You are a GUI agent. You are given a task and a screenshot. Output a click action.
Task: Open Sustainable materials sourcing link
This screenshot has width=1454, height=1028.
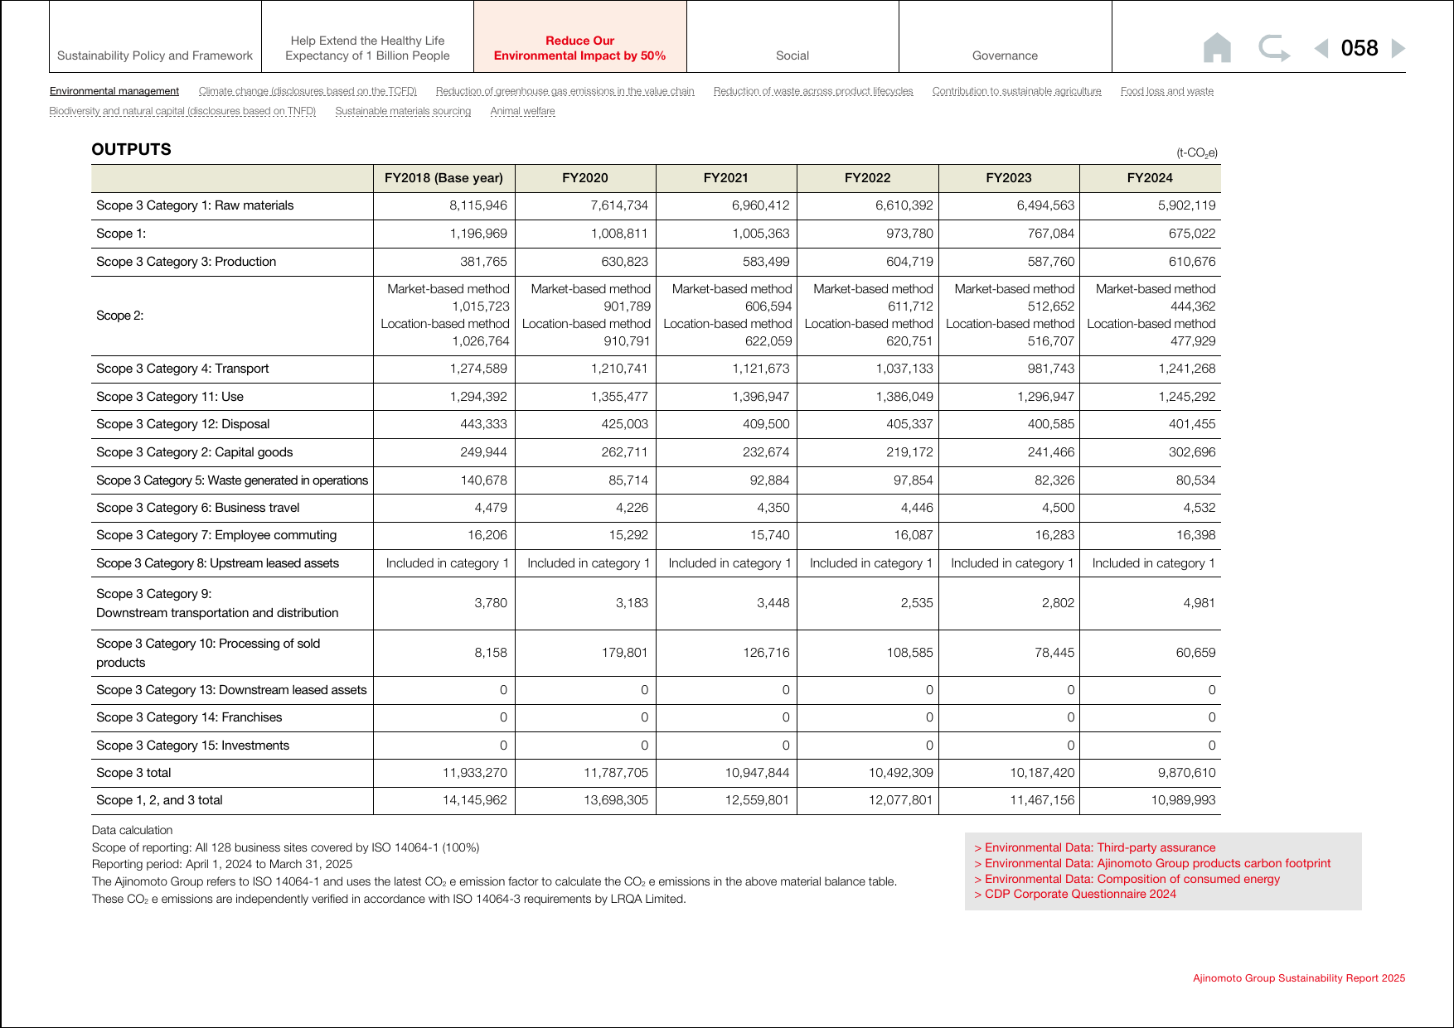403,111
